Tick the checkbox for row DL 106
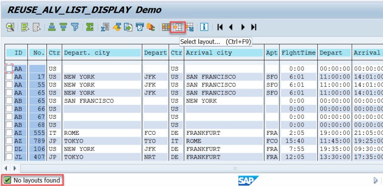Screen dimensions: 383x186 tap(9, 149)
